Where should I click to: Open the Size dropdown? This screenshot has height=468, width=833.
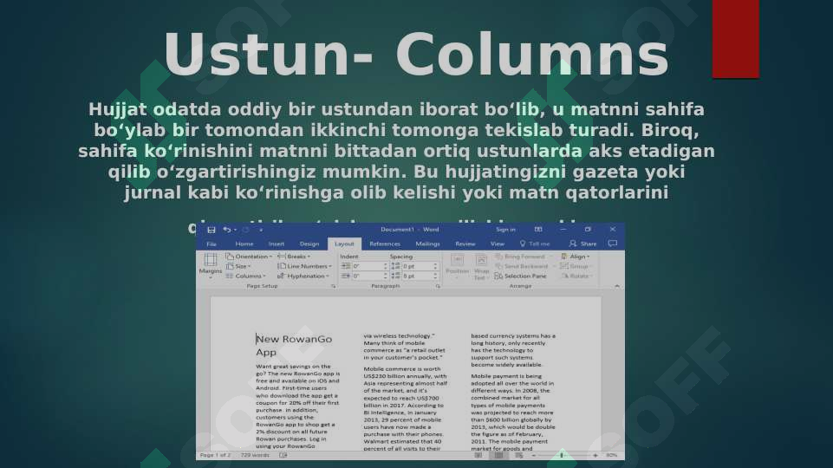tap(238, 266)
